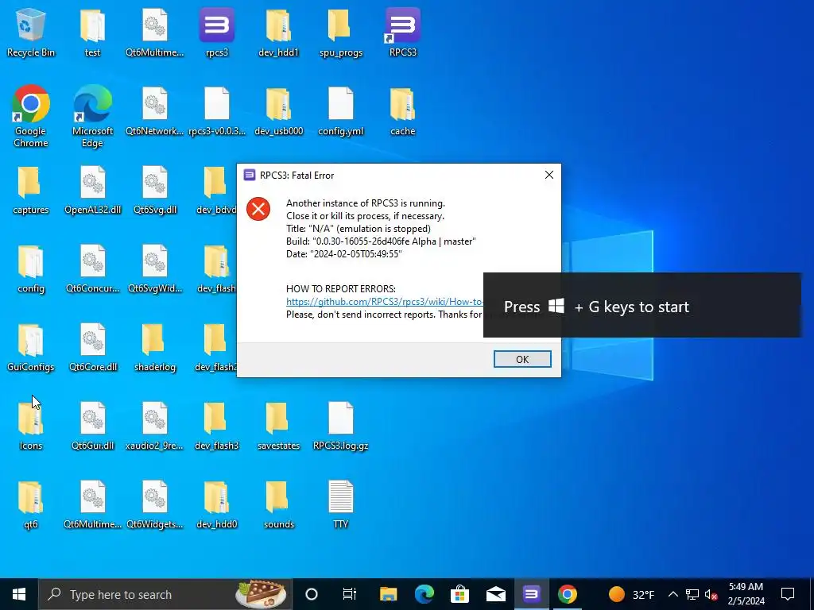This screenshot has height=610, width=814.
Task: Select the shaderlog folder
Action: 155,348
